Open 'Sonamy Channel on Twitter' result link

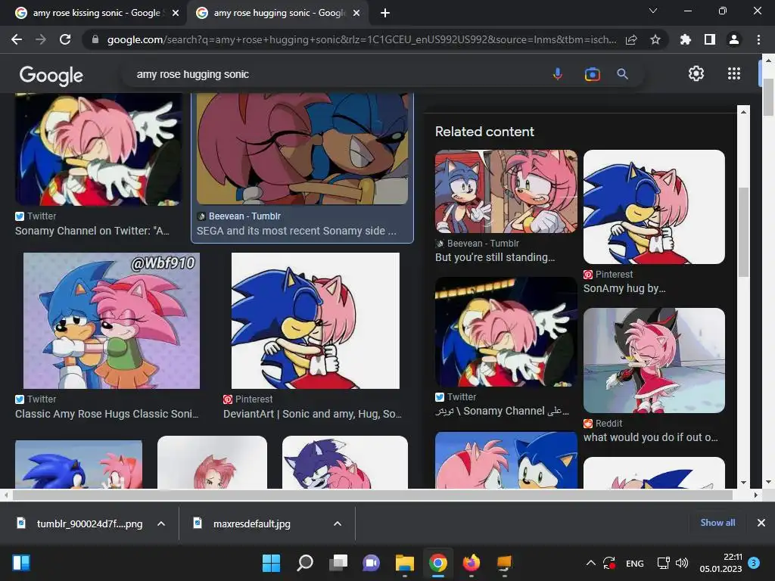(92, 231)
